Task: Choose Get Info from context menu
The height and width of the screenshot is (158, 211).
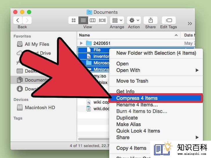Action: 156,91
